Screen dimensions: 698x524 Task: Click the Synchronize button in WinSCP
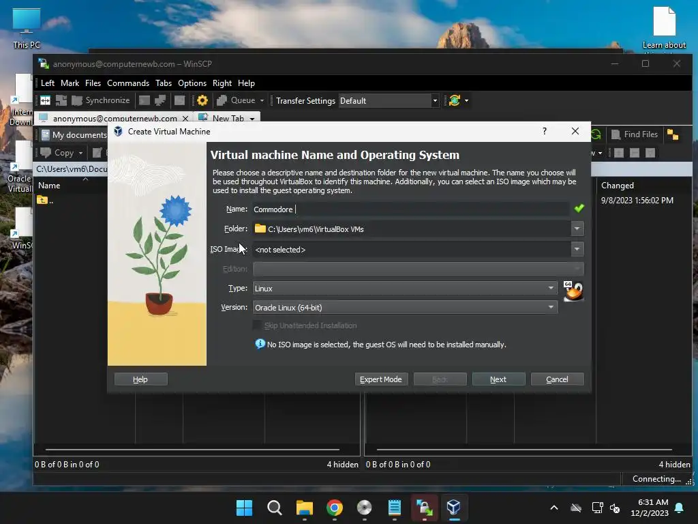(101, 101)
